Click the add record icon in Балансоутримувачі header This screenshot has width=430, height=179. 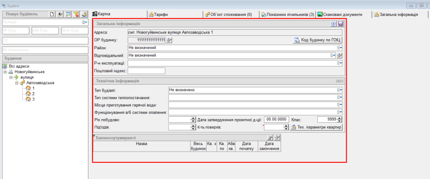270,137
